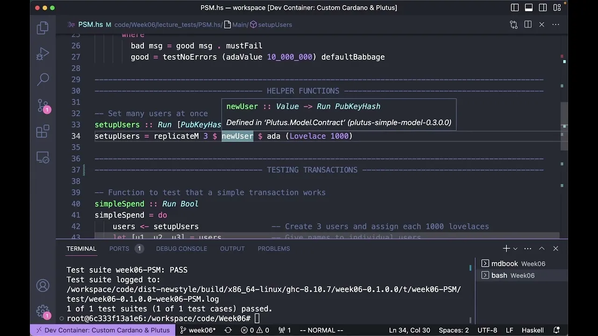
Task: Switch to the PROBLEMS tab
Action: point(274,248)
